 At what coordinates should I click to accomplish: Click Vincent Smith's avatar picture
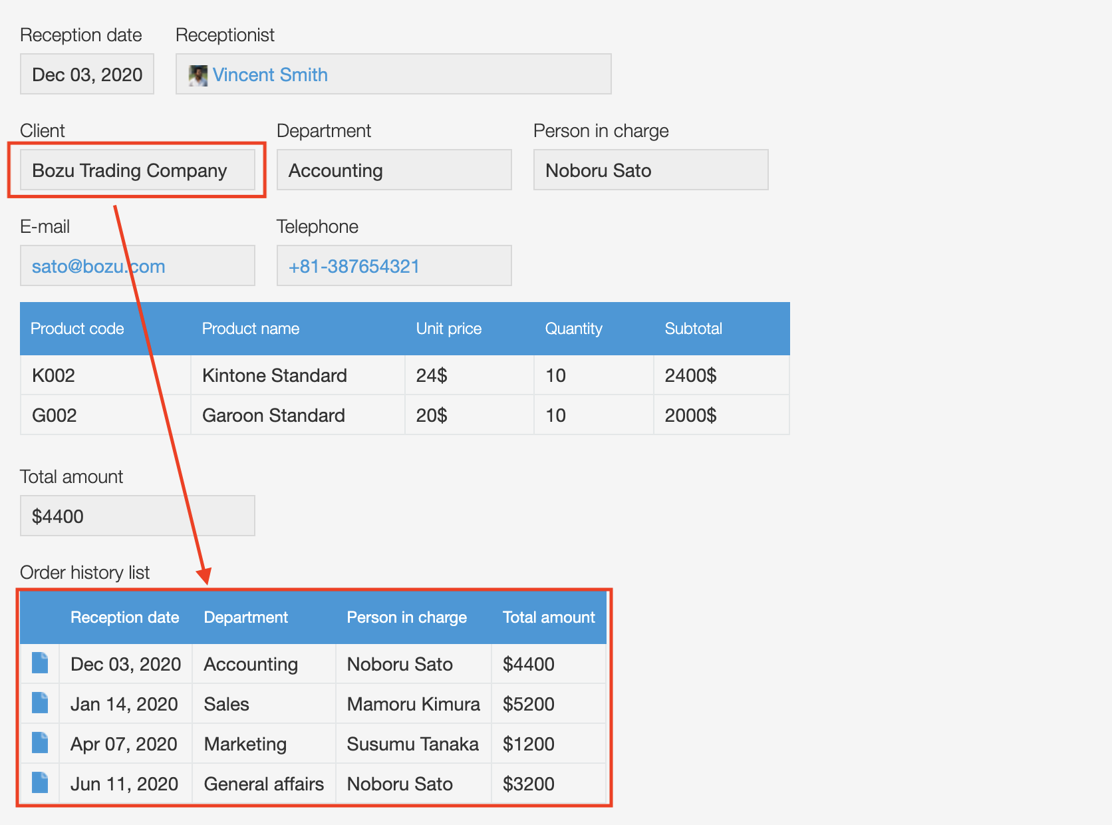tap(198, 75)
